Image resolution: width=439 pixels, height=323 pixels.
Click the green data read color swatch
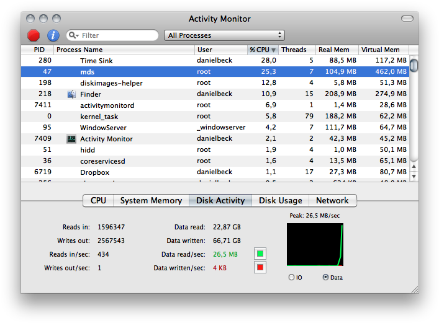click(260, 254)
